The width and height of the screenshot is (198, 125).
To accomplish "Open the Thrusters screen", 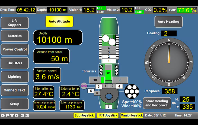I will (15, 63).
